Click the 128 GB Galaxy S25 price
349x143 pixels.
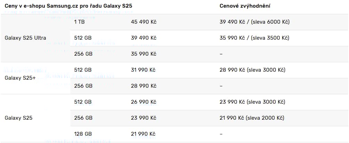[x=144, y=134]
